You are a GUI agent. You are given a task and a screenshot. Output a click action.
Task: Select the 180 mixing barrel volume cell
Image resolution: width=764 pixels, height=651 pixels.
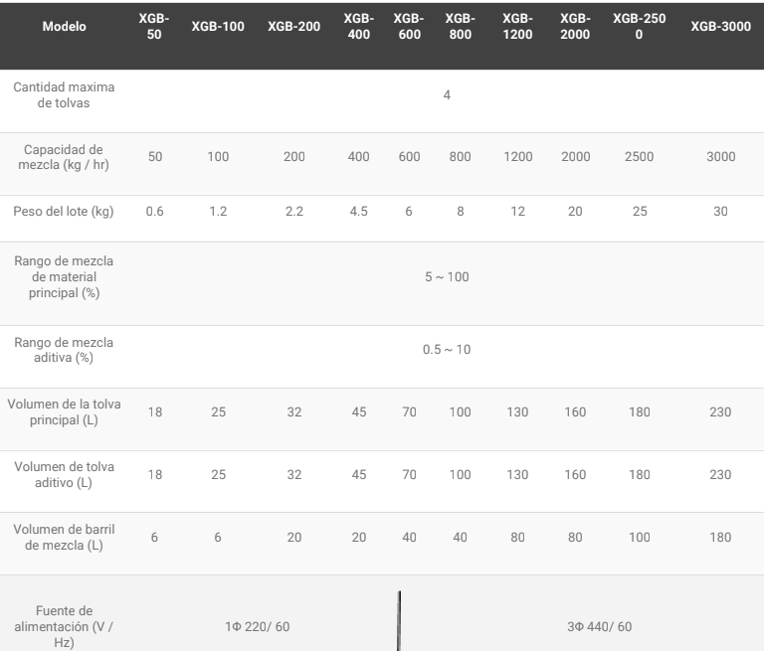(720, 537)
